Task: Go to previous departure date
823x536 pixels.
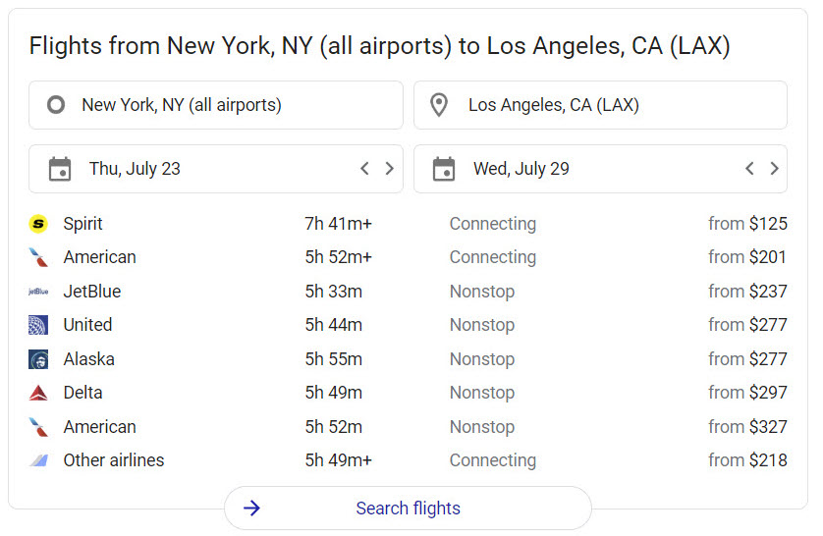Action: (364, 169)
